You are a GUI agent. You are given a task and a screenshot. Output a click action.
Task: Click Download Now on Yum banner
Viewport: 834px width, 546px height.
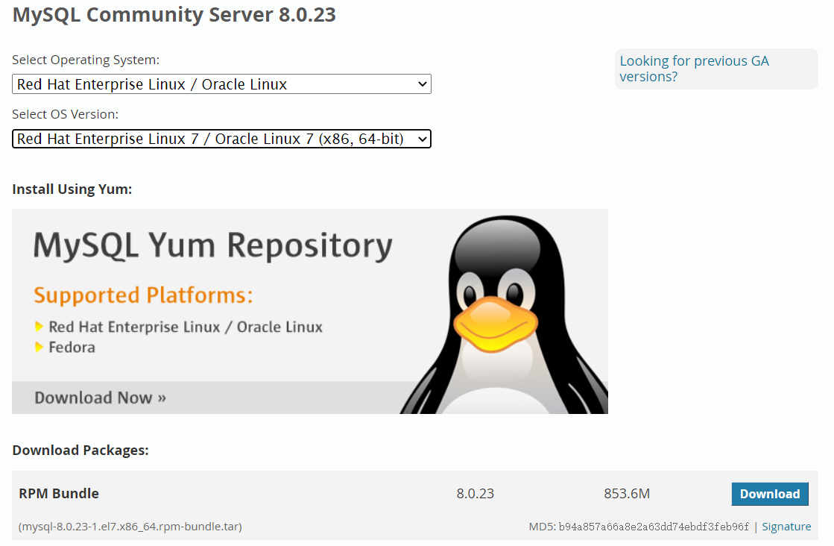point(100,398)
